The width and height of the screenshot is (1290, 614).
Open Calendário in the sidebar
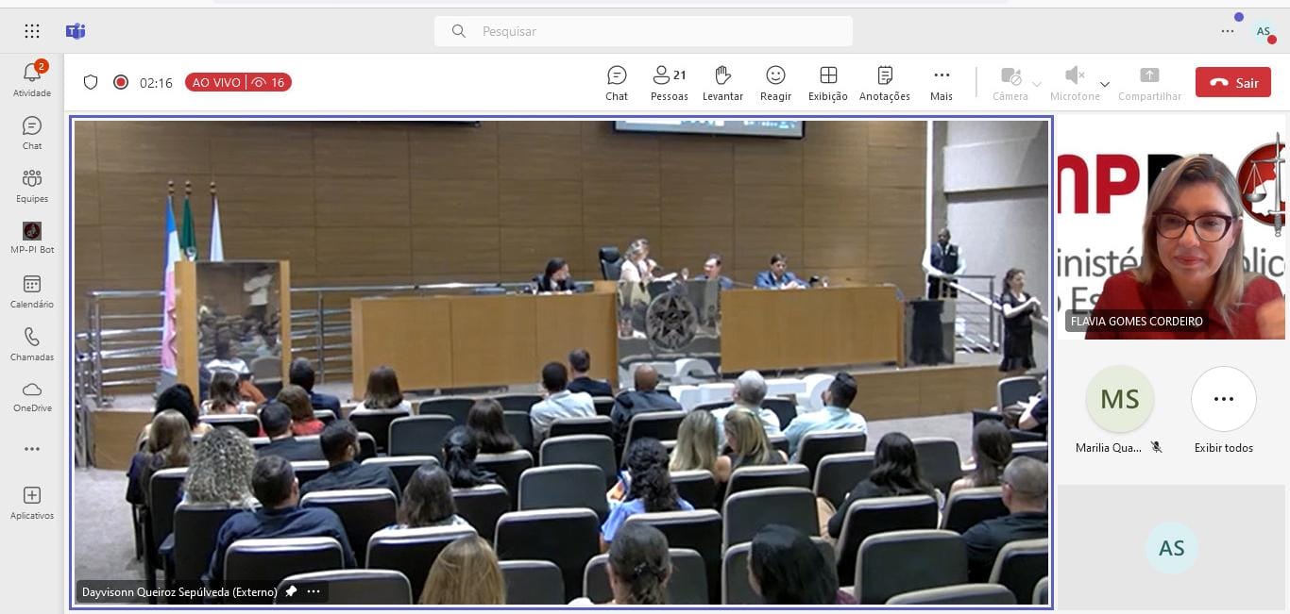click(x=32, y=291)
